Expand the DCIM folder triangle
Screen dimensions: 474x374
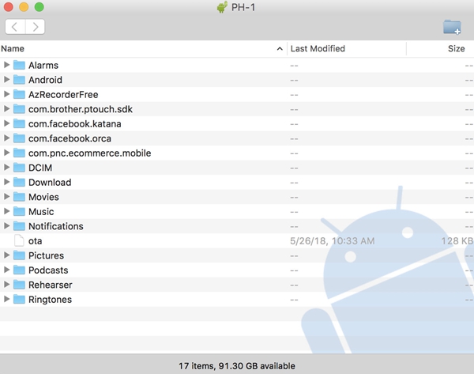[x=6, y=167]
